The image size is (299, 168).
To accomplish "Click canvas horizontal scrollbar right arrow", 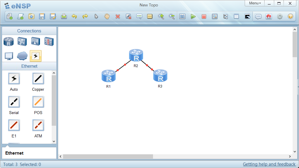I will (x=290, y=157).
